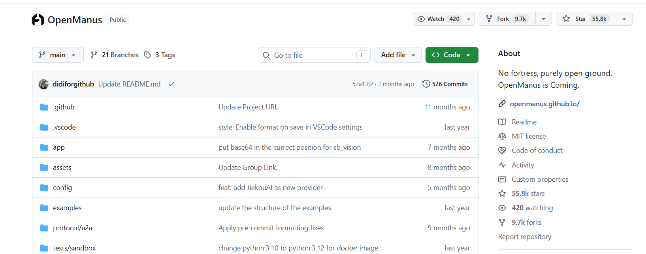
Task: Click the MIT license scale icon
Action: point(502,136)
